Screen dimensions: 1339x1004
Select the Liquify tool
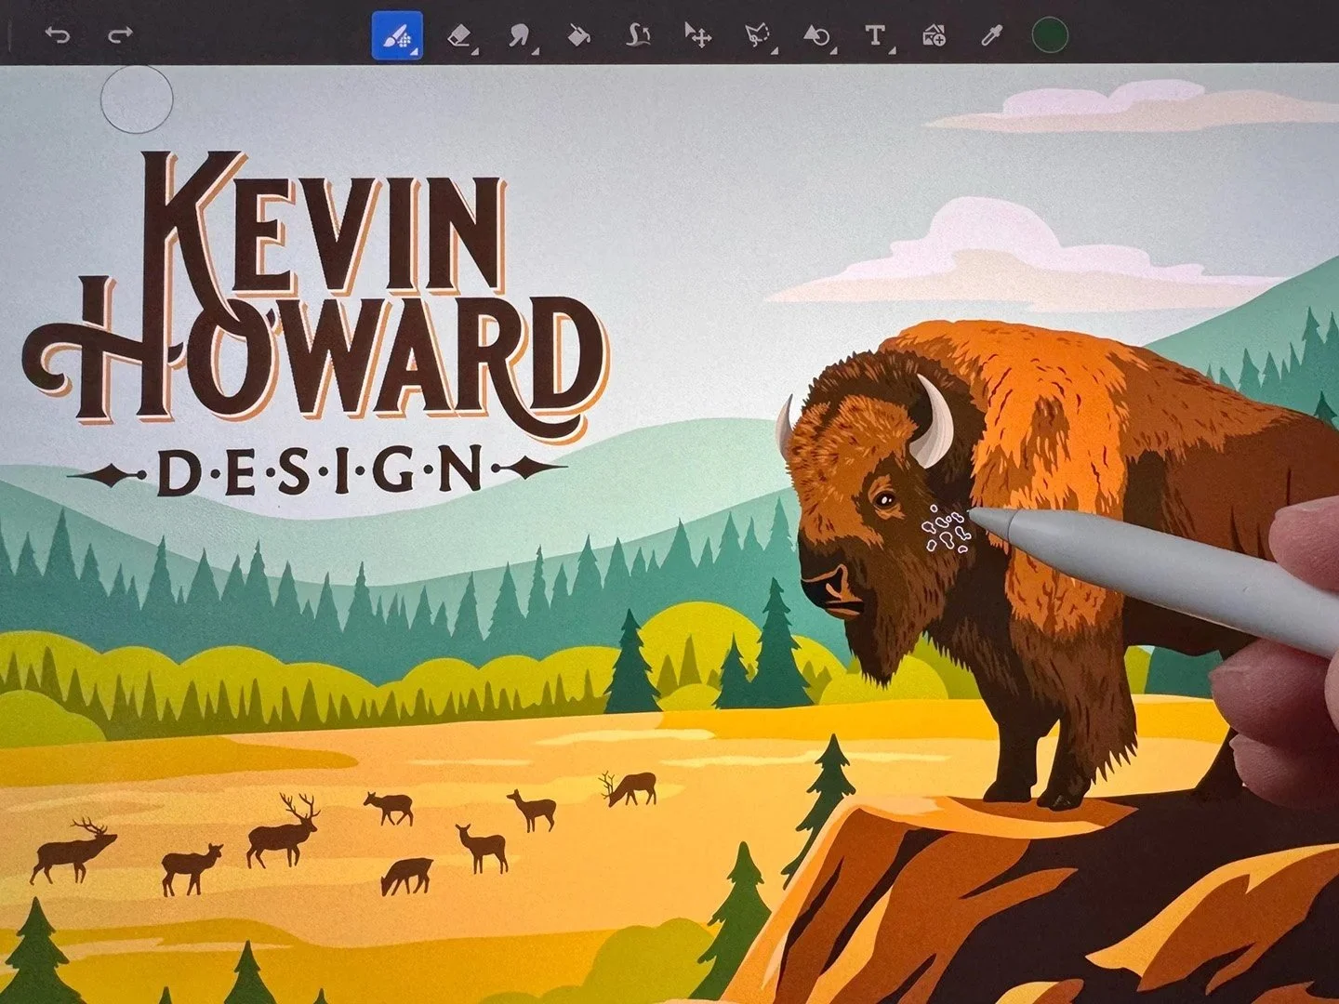pyautogui.click(x=637, y=36)
